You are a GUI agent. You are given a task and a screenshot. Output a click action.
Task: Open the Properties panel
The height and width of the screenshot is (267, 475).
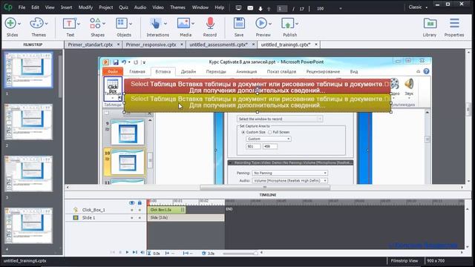tap(454, 23)
